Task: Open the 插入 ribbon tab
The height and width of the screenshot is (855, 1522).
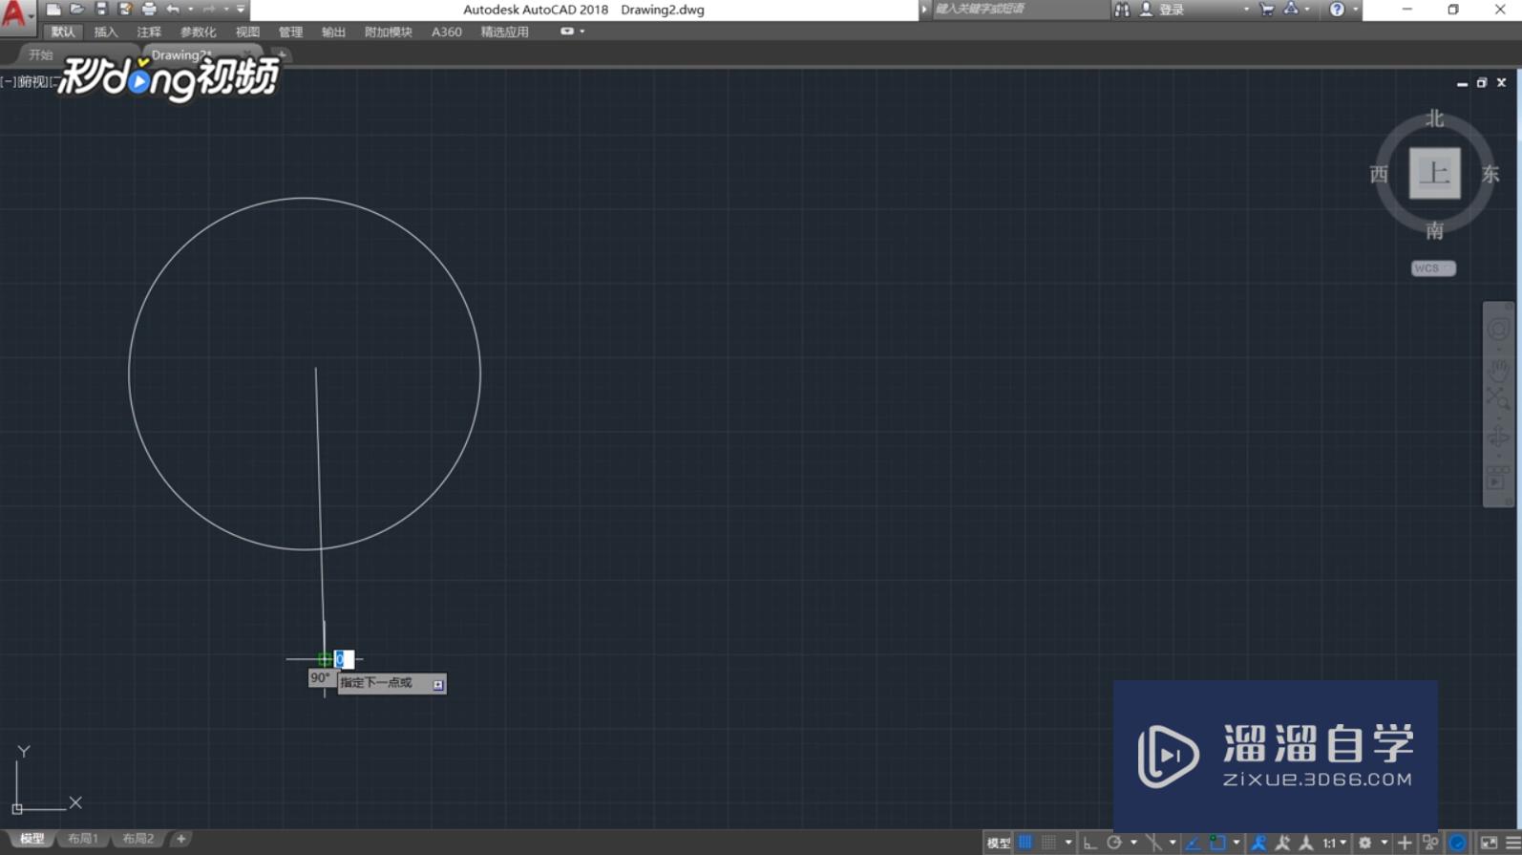Action: coord(106,32)
